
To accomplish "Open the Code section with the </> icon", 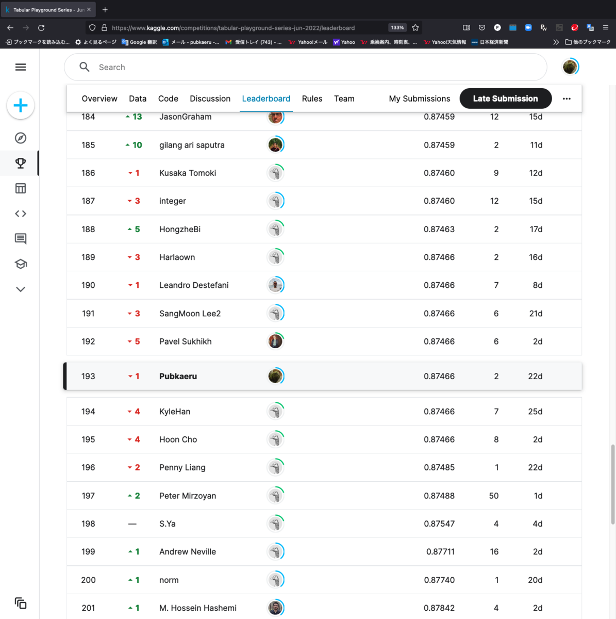I will tap(20, 213).
